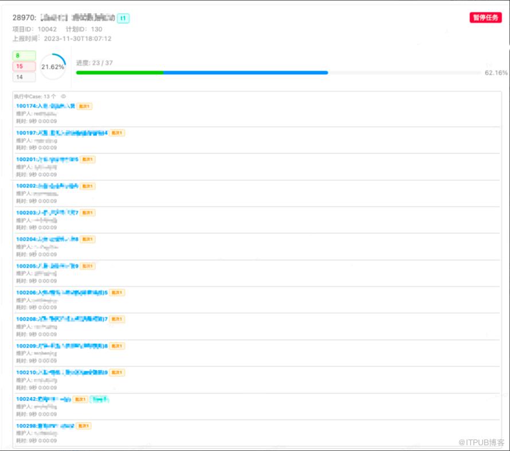Click the orange batch tag on case 100242

[x=81, y=399]
